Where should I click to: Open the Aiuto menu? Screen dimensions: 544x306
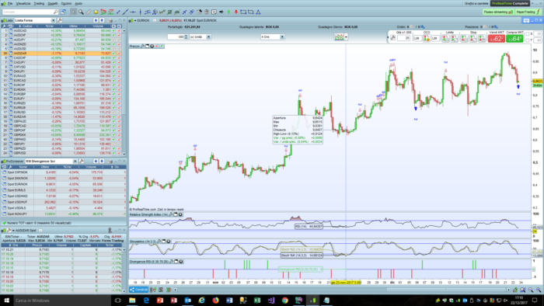[78, 3]
